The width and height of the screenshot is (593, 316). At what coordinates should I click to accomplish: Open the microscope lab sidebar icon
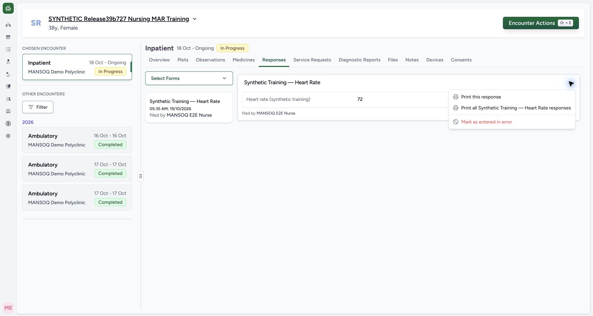click(x=8, y=74)
